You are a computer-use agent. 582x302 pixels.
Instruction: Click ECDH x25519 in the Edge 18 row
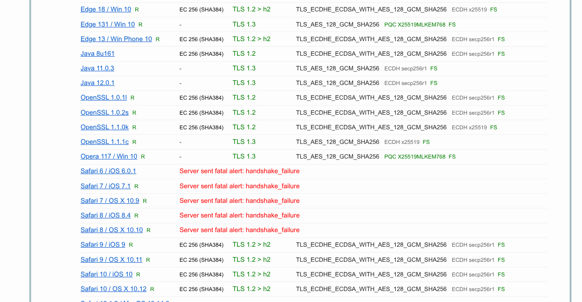(469, 10)
